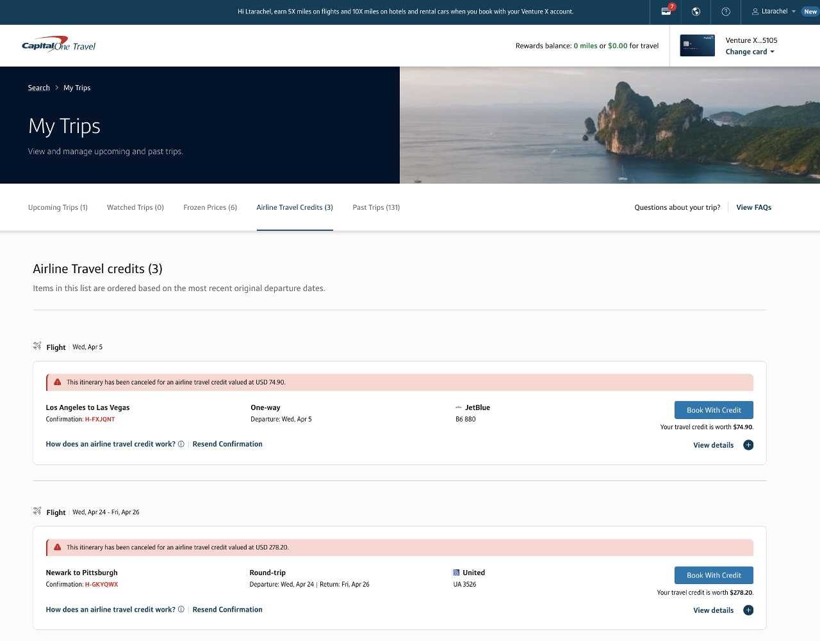Switch to the Past Trips tab
This screenshot has height=641, width=820.
coord(376,207)
